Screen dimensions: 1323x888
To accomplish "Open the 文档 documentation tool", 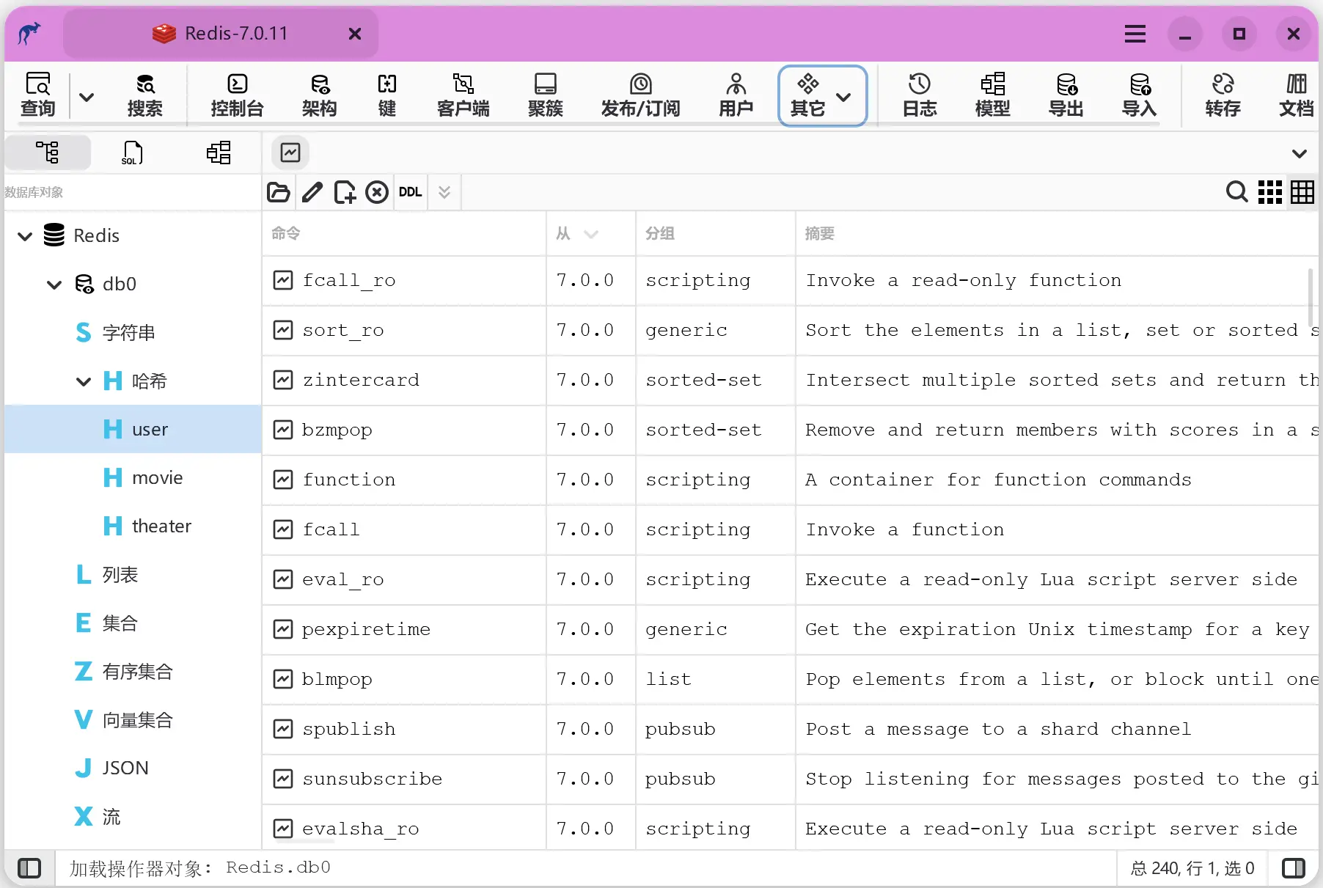I will [x=1297, y=95].
